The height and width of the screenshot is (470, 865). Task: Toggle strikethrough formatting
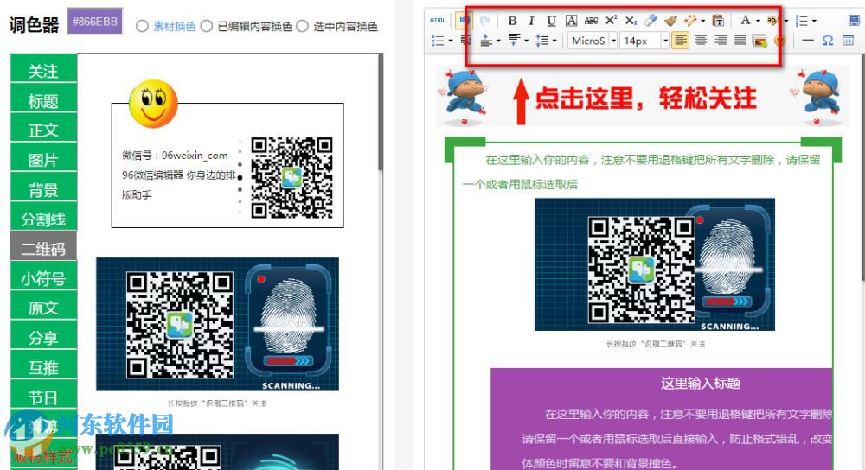pyautogui.click(x=591, y=21)
